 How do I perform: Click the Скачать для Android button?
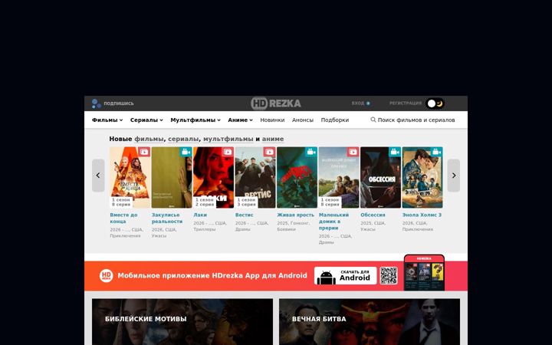pyautogui.click(x=345, y=276)
